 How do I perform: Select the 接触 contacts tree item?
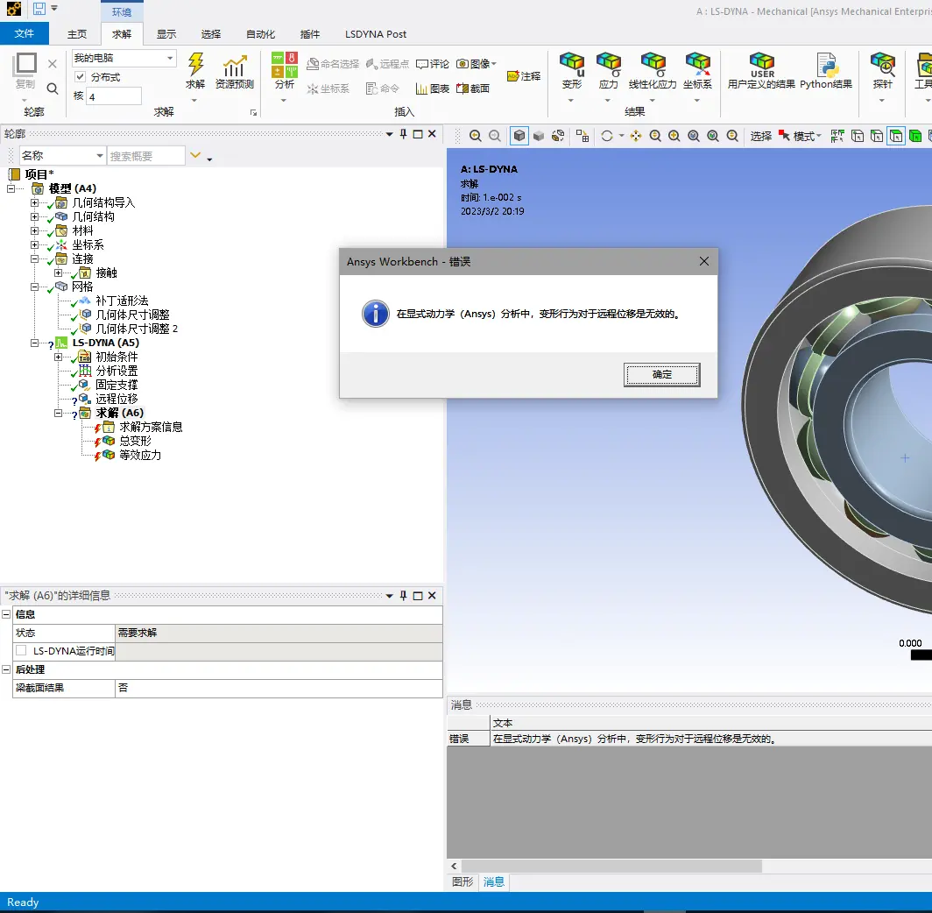(106, 272)
